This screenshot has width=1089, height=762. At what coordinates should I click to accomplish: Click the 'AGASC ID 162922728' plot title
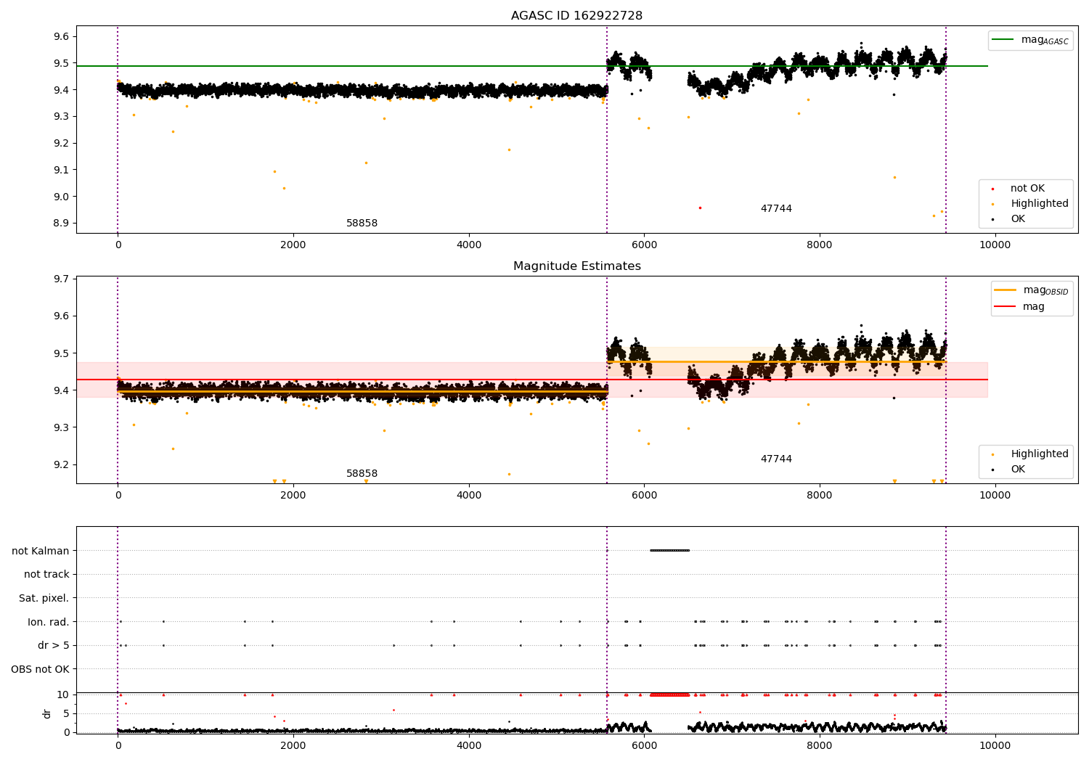[x=576, y=16]
